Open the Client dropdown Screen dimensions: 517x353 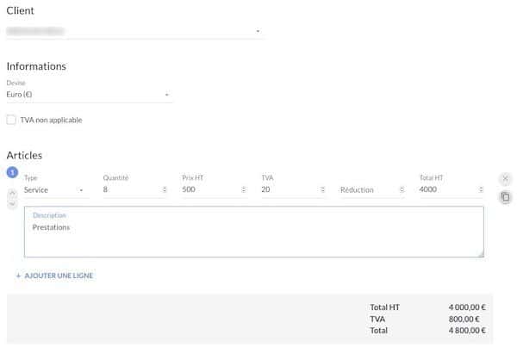134,31
